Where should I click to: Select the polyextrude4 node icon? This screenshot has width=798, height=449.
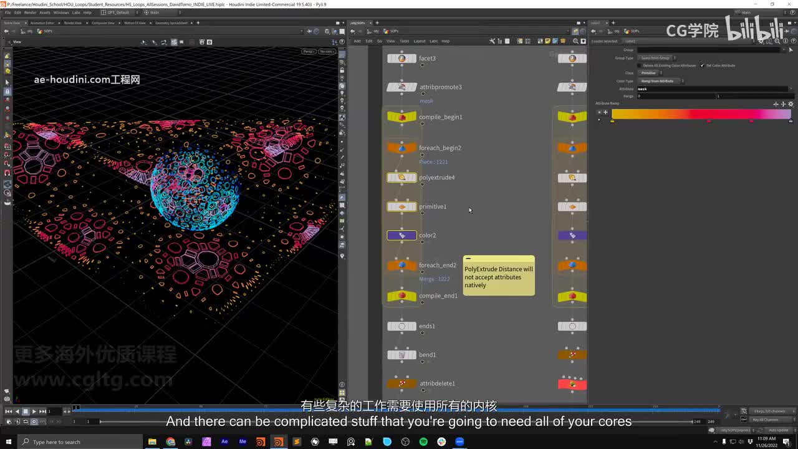pos(401,178)
